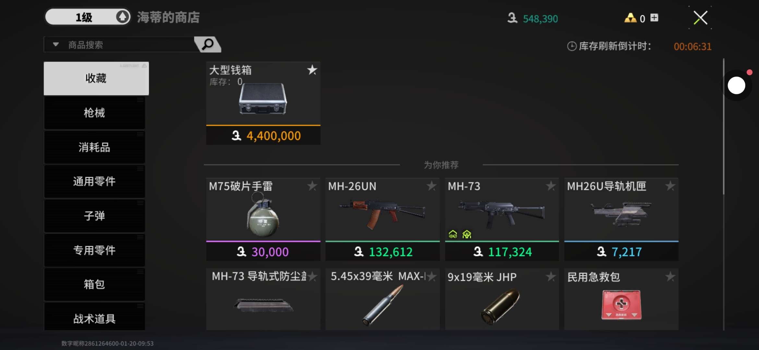
Task: Toggle favorite star on 民用急救包
Action: [x=670, y=277]
